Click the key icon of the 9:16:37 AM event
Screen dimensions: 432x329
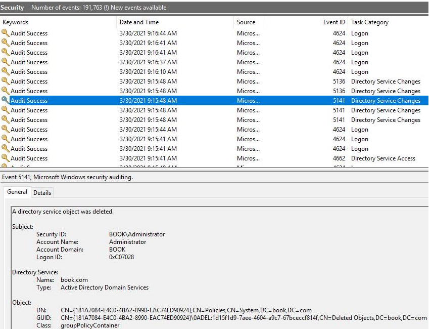tap(5, 62)
